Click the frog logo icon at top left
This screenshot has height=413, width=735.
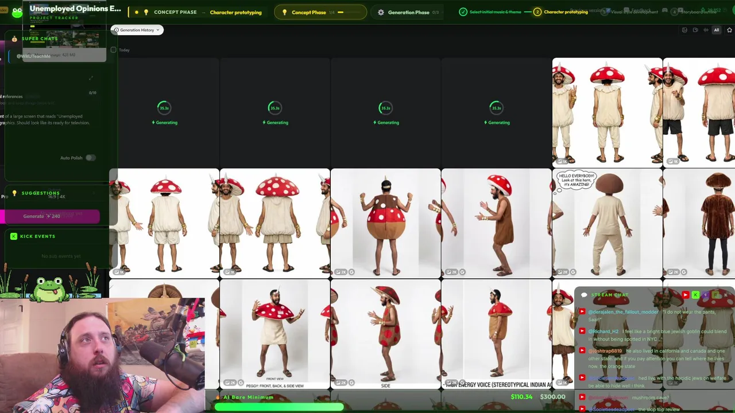click(17, 11)
